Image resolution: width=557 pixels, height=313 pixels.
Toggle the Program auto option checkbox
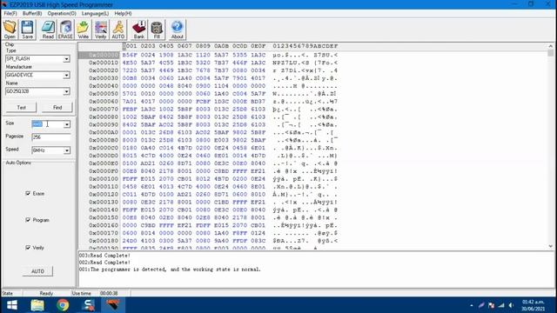point(28,220)
